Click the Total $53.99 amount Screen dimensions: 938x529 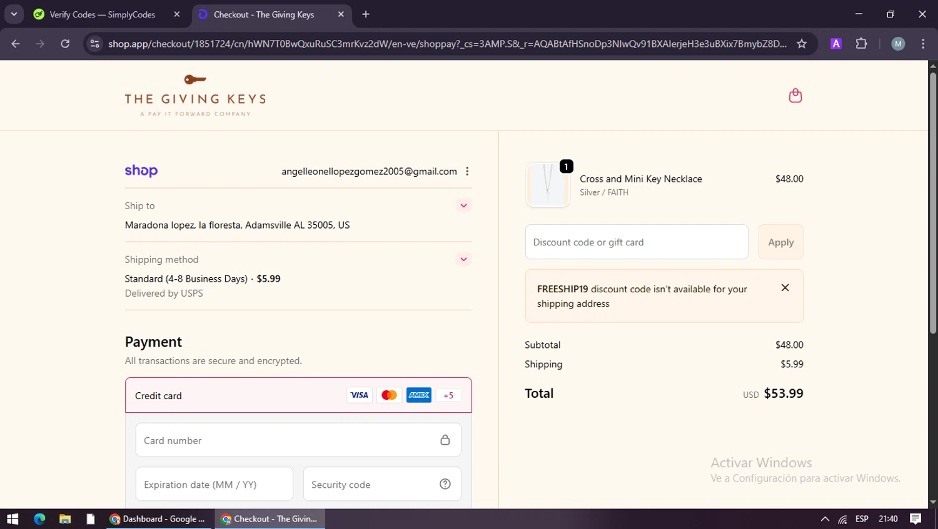click(784, 393)
